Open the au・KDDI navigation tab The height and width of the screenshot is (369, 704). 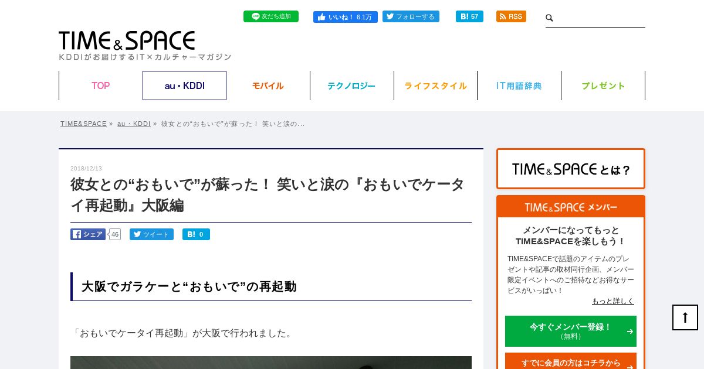point(184,86)
